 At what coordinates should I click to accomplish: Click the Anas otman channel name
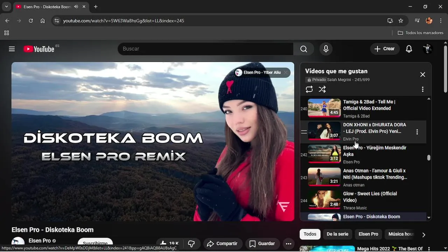353,185
